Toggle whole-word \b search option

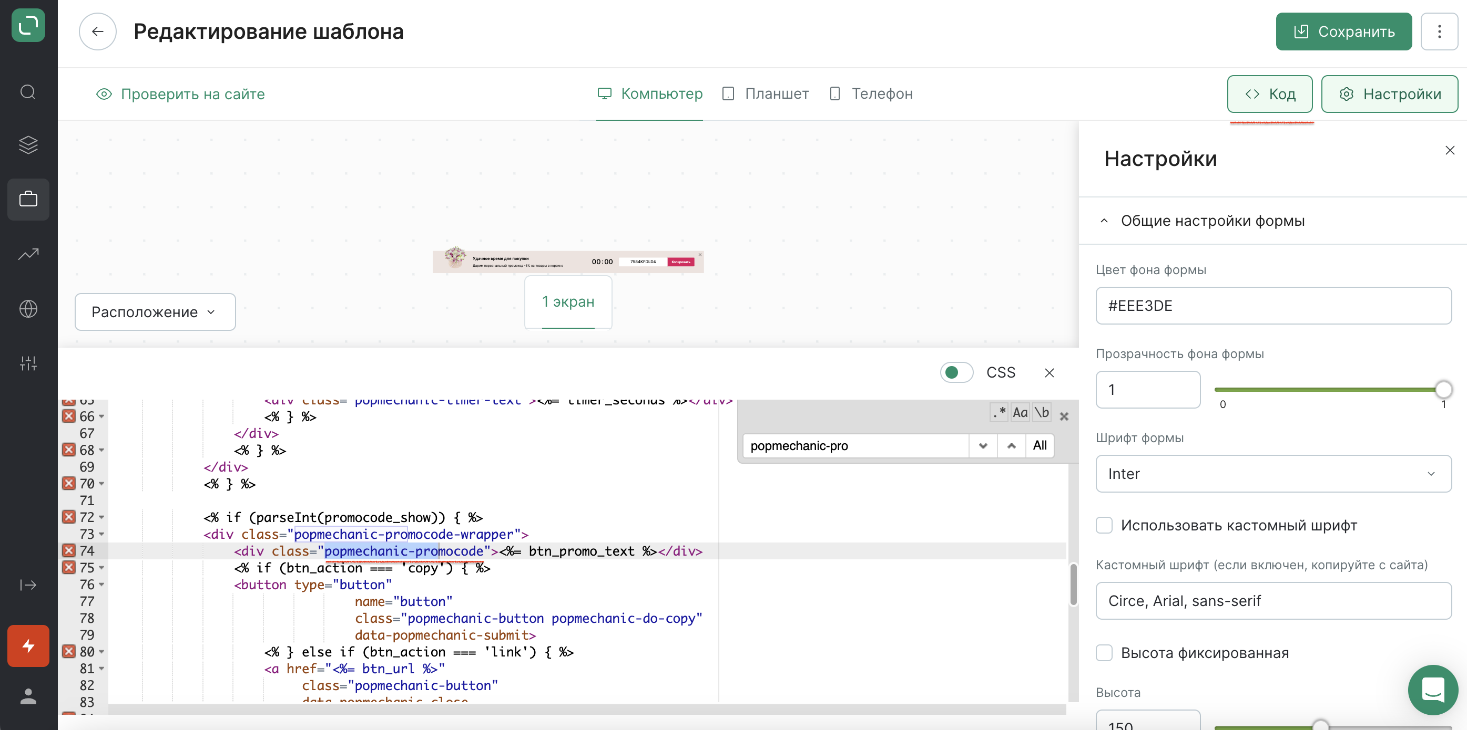click(1042, 412)
